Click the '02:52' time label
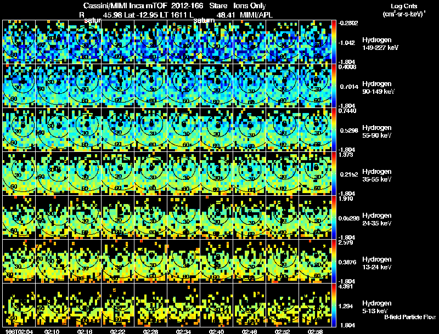439x334 pixels. point(282,331)
